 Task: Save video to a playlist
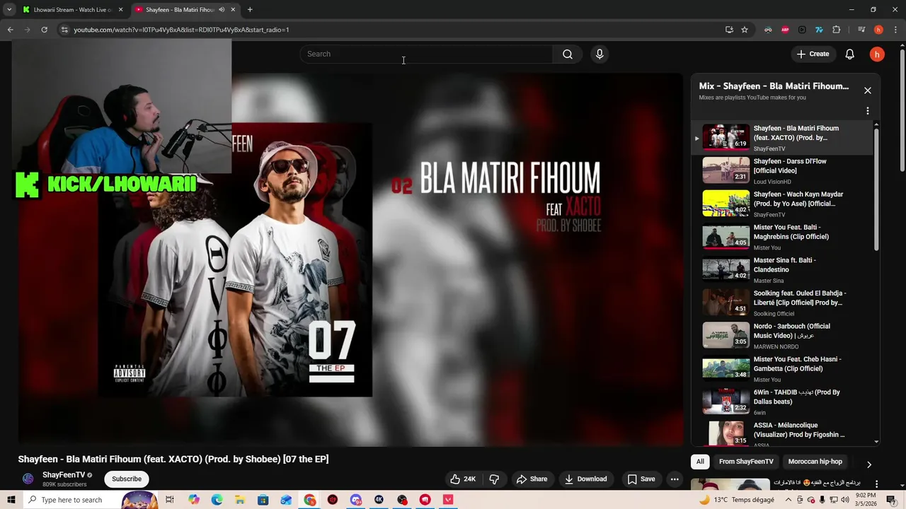[641, 479]
